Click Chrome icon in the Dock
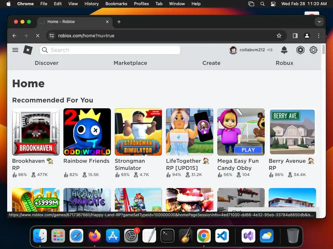Viewport: 333px width, 249px height. point(204,236)
